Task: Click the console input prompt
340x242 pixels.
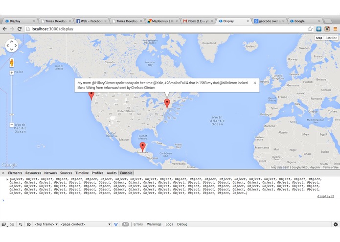Action: 169,200
